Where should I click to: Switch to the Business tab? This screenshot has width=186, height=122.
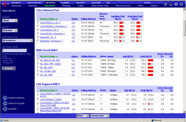click(x=16, y=3)
